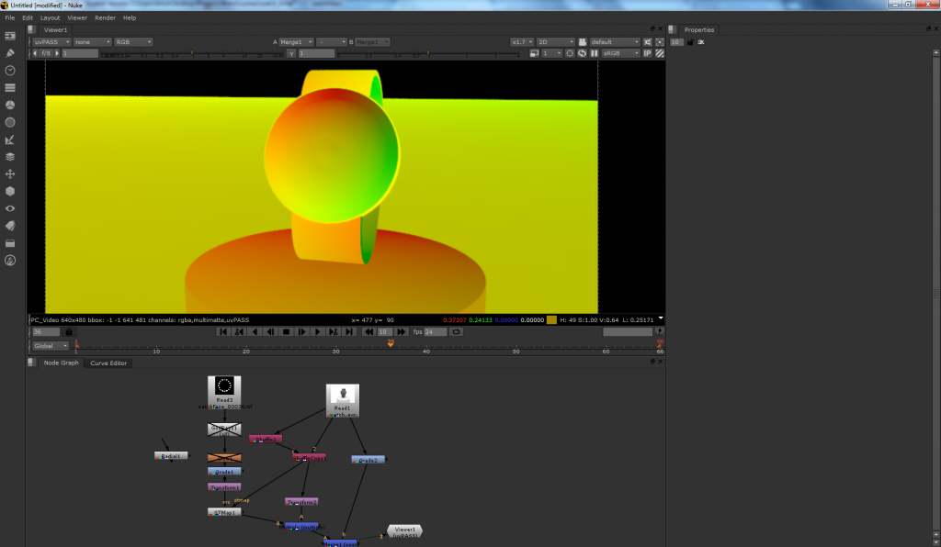Open the 3D nodes cube icon
Screen dimensions: 941x547
pos(10,191)
